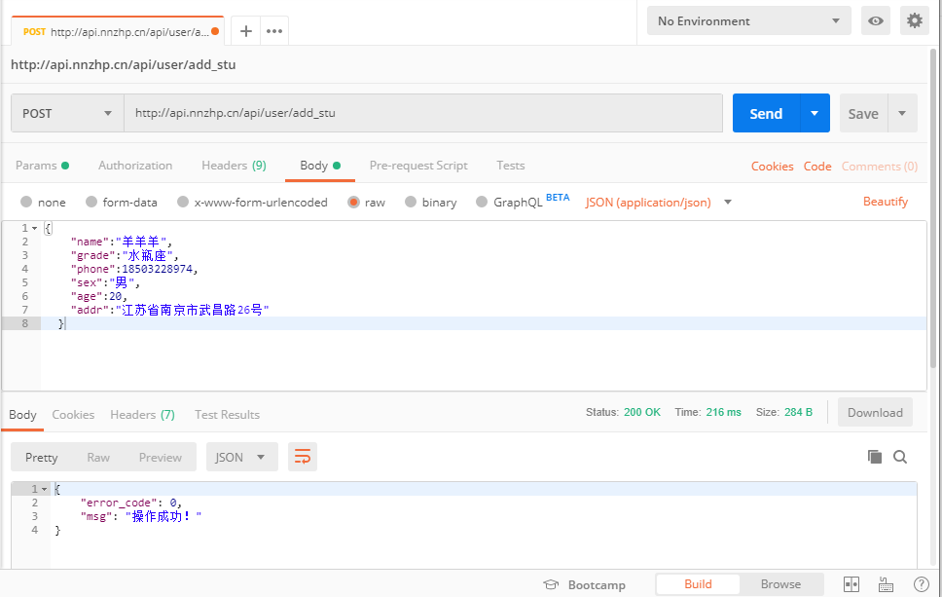The image size is (942, 597).
Task: Click the 216 ms time value
Action: click(723, 412)
